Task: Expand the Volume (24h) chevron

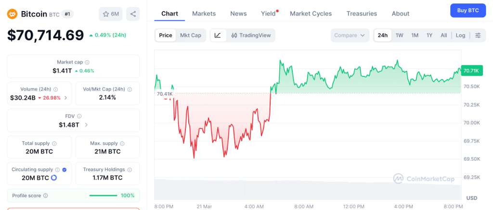Action: coord(65,98)
